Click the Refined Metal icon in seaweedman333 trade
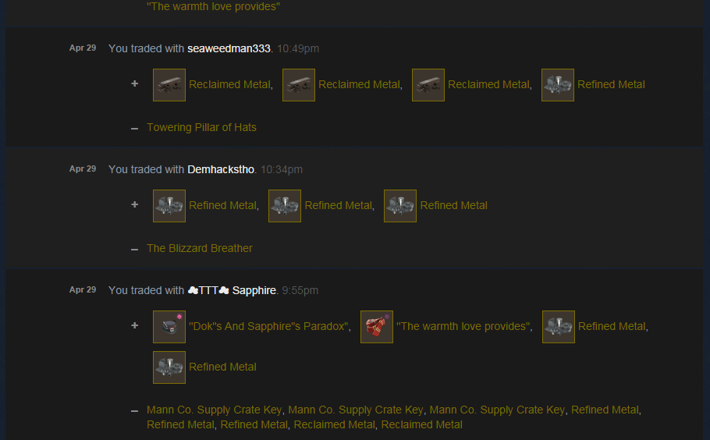 pyautogui.click(x=557, y=85)
